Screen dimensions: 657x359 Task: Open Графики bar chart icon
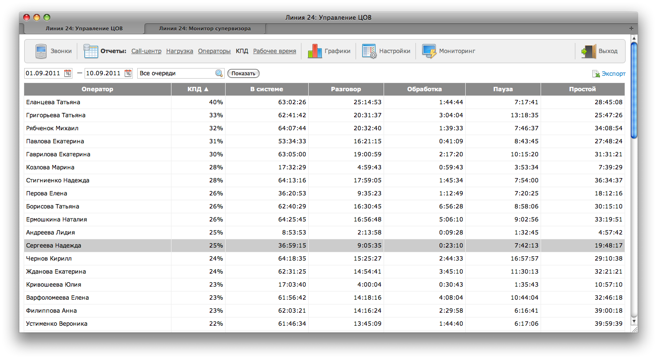point(314,51)
